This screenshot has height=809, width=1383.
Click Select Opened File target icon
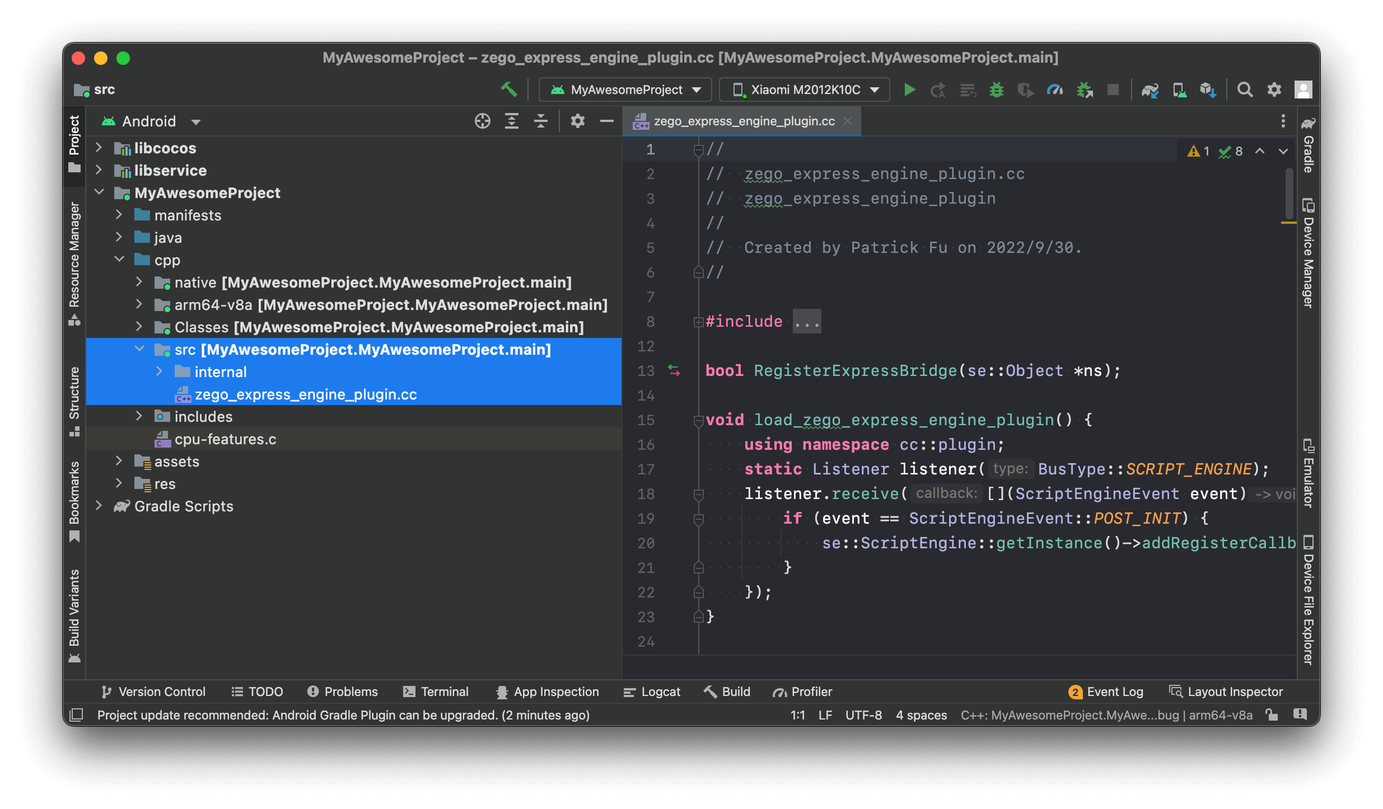click(x=482, y=121)
